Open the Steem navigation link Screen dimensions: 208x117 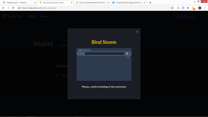(45, 17)
